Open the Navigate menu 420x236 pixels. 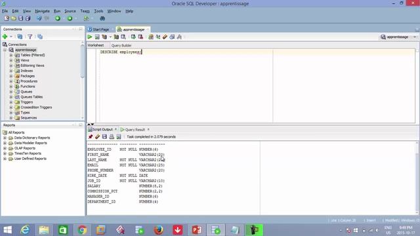pyautogui.click(x=42, y=11)
